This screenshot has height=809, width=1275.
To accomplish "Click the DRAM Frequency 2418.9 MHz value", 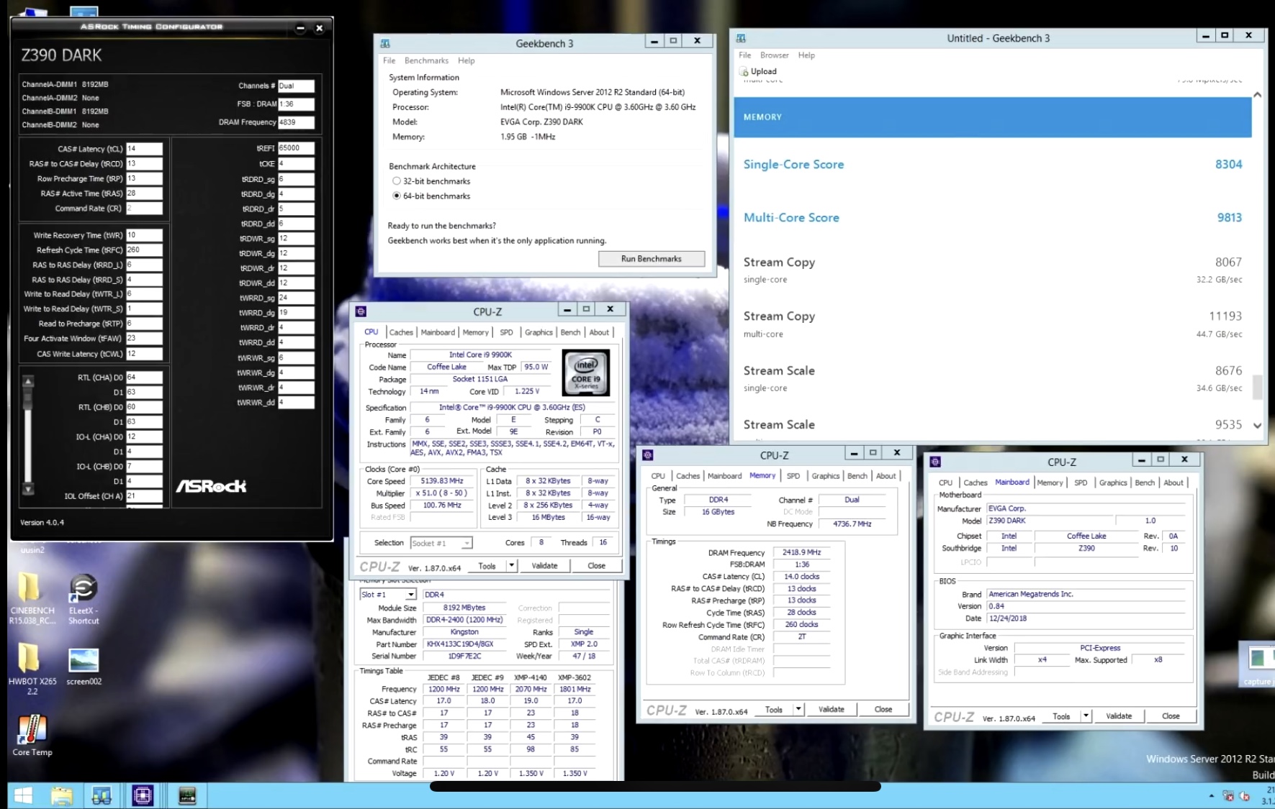I will pos(802,552).
